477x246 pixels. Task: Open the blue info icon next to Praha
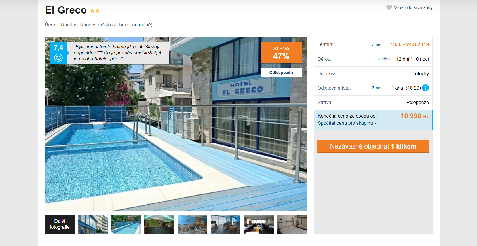click(x=425, y=88)
